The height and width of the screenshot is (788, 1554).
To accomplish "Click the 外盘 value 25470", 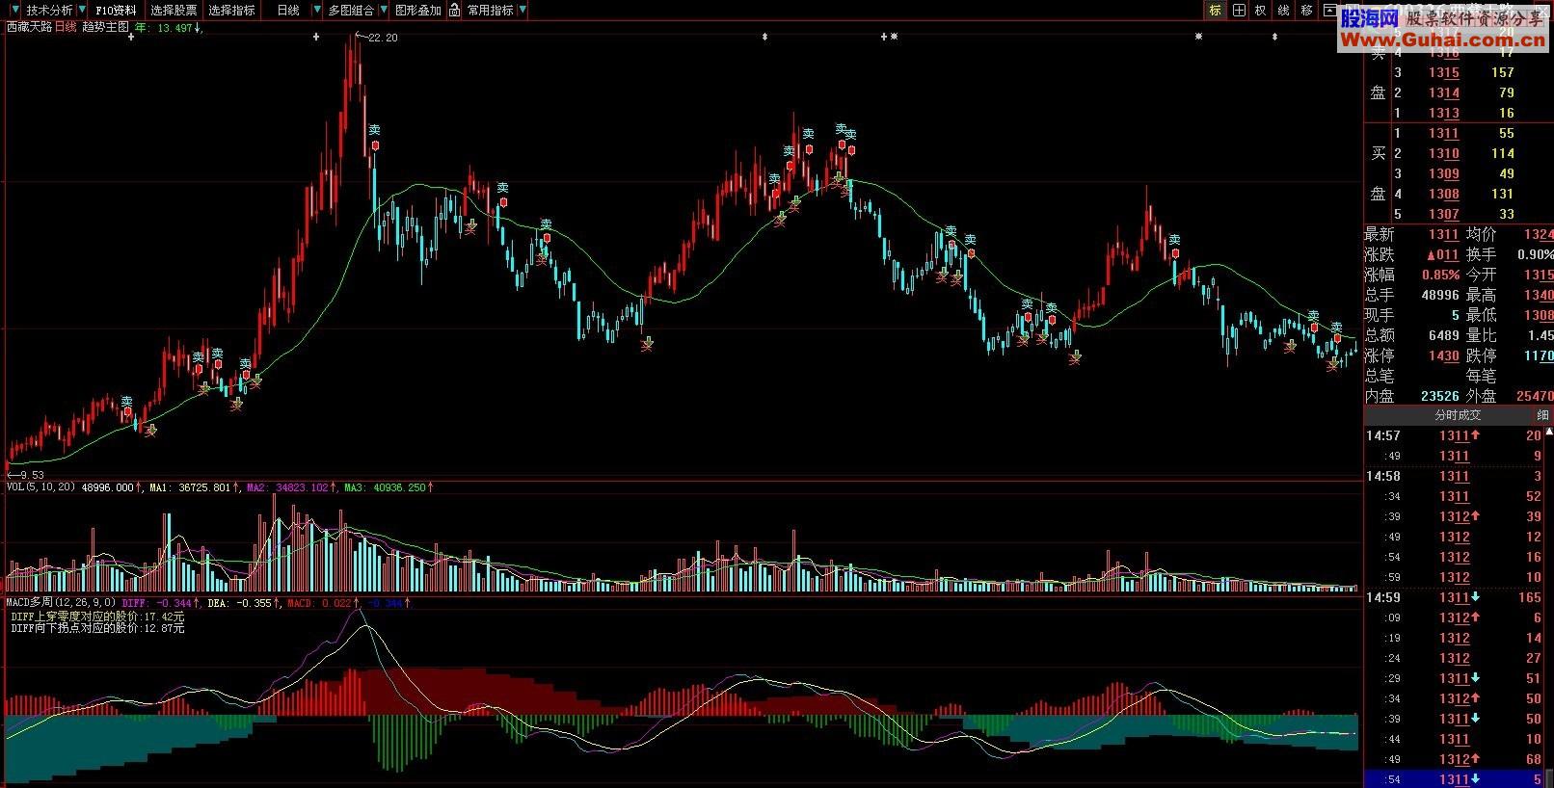I will 1535,396.
